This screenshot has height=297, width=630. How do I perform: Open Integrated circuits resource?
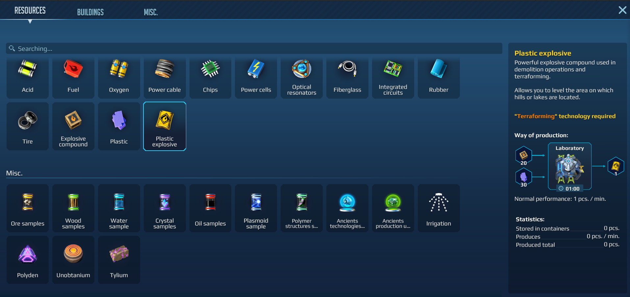coord(393,78)
